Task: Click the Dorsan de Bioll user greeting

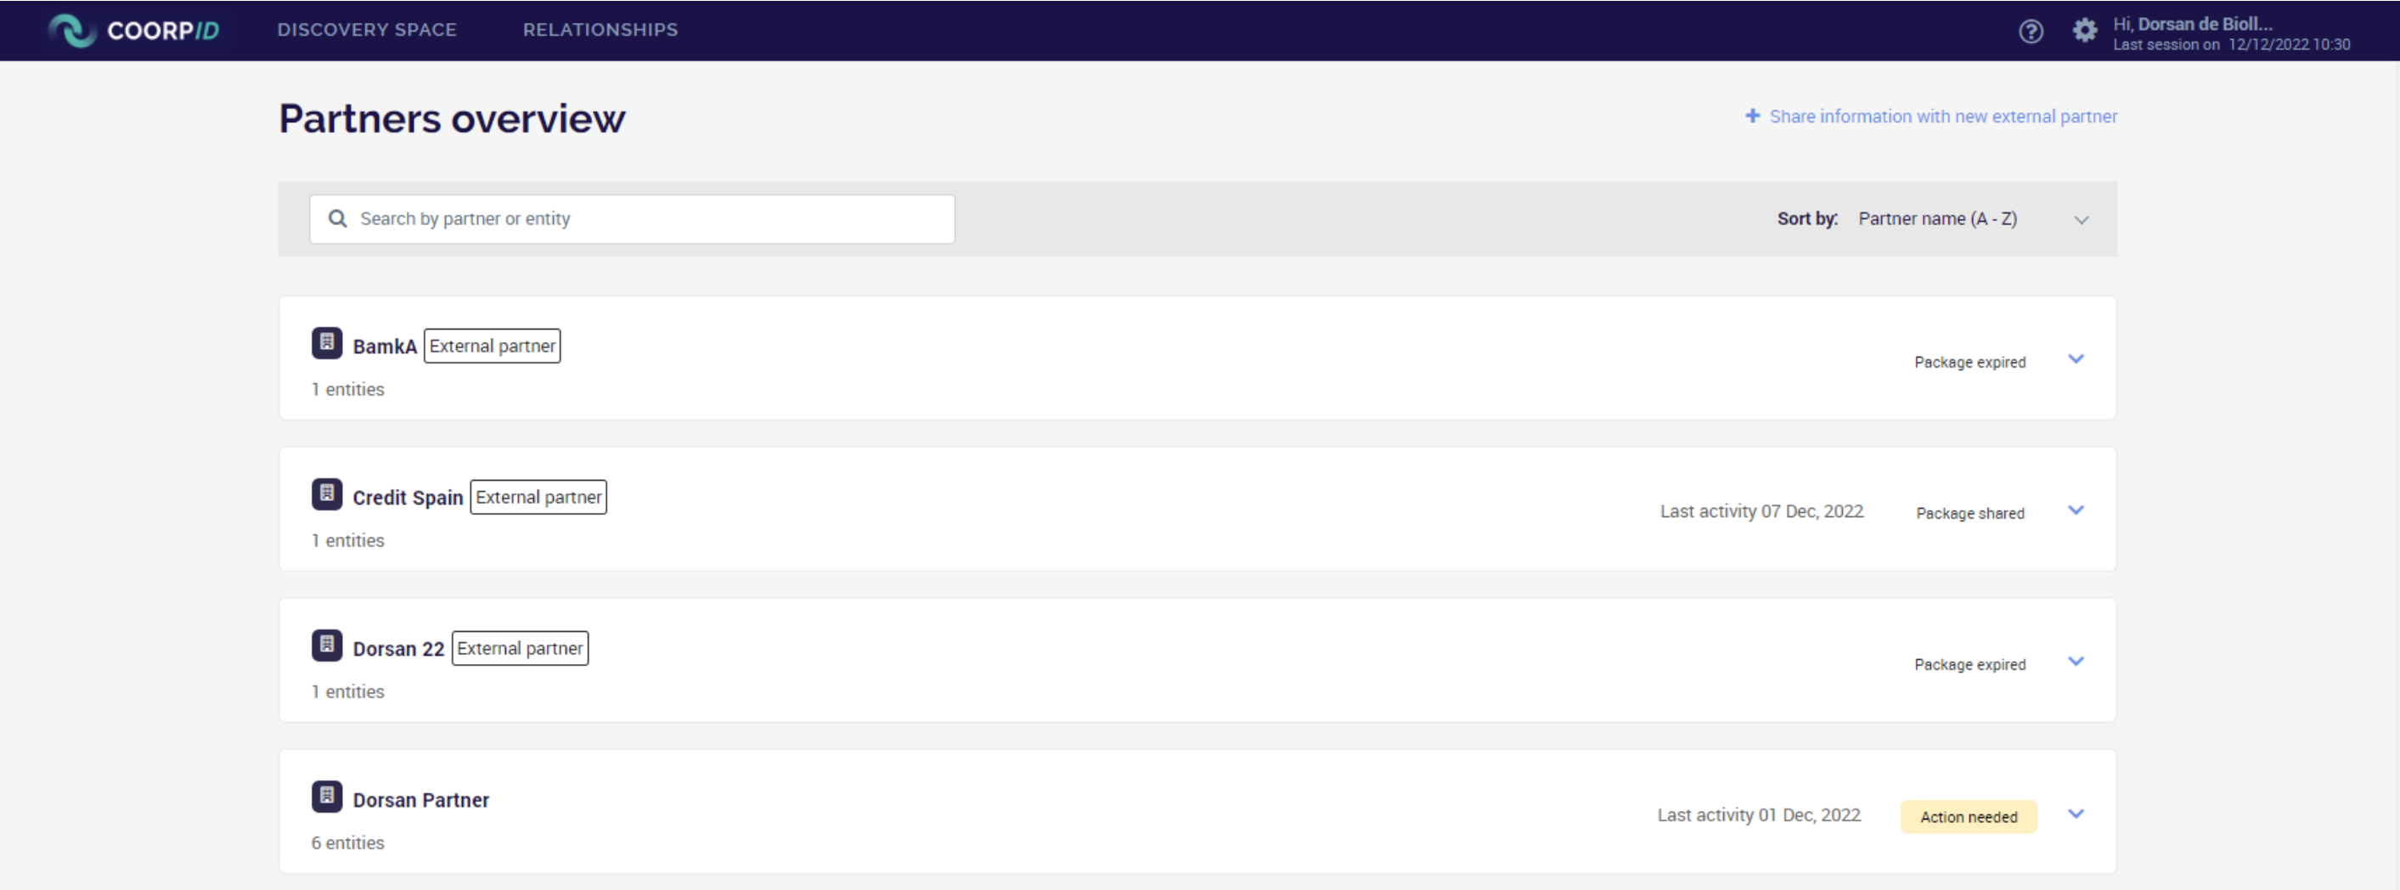Action: (2192, 25)
